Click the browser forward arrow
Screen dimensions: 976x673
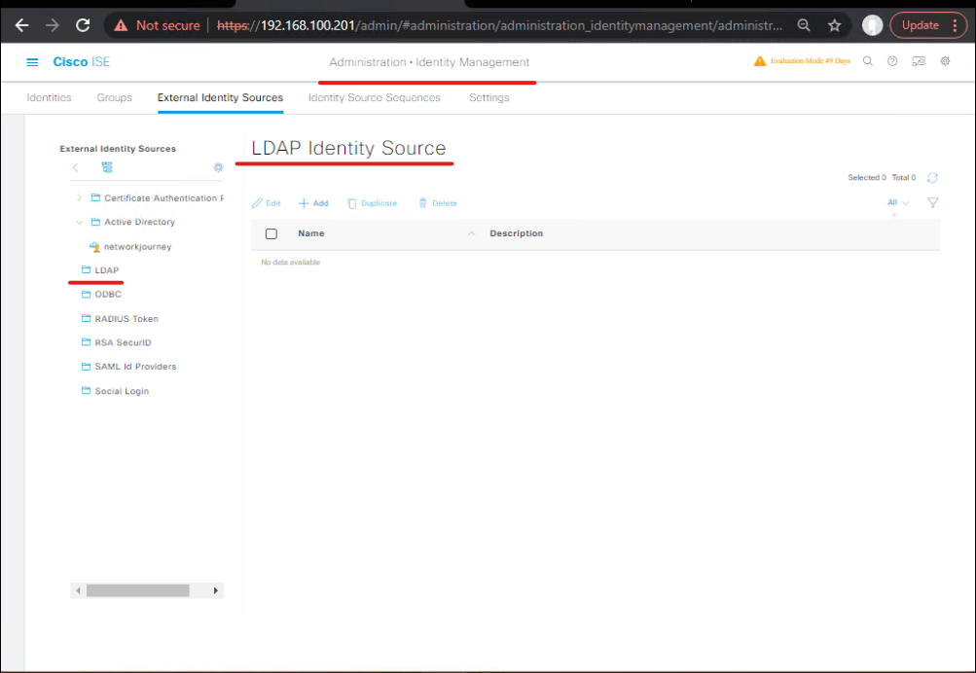pyautogui.click(x=53, y=25)
